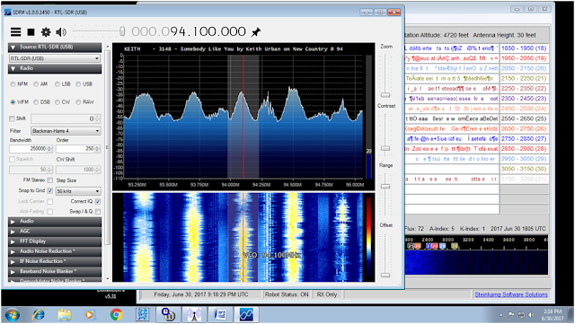
Task: Select RAW mode
Action: (78, 102)
